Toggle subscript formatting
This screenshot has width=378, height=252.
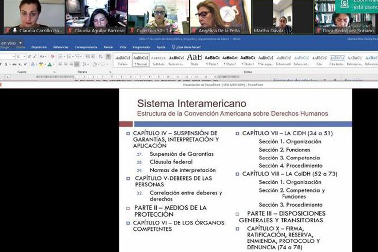point(19,64)
